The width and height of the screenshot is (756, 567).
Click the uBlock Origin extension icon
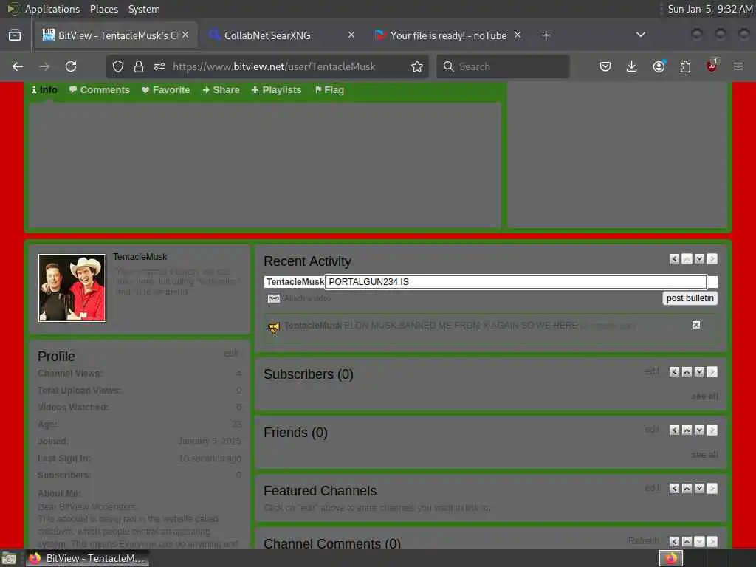click(712, 66)
